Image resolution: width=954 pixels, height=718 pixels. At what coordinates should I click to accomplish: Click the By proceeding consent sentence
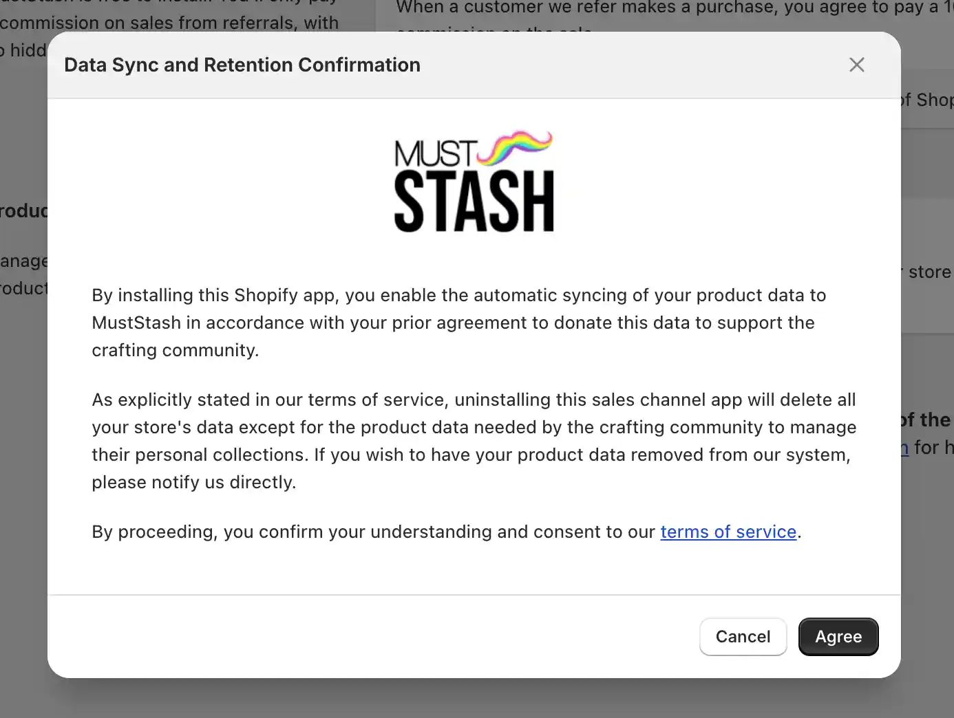447,532
